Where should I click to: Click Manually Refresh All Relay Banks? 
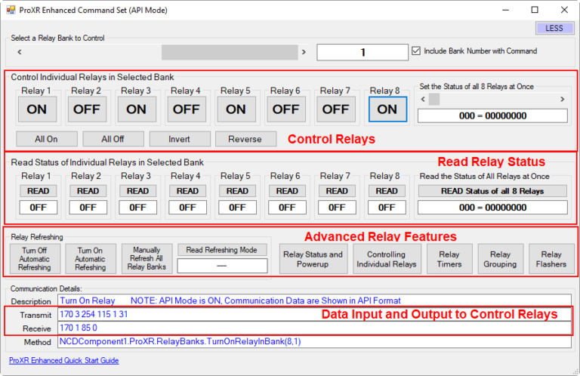click(147, 259)
